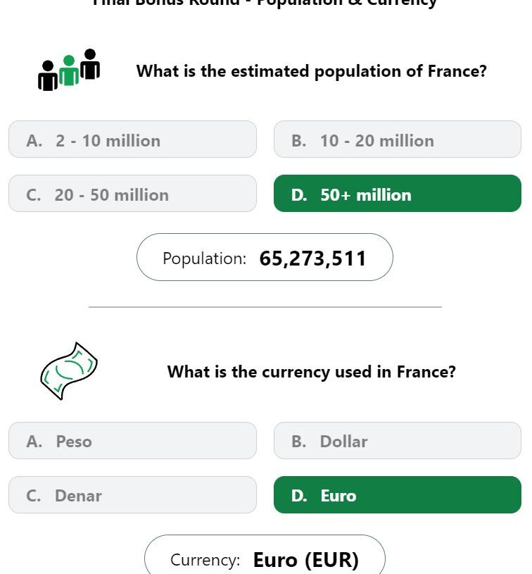Image resolution: width=532 pixels, height=574 pixels.
Task: Select answer C. 20 - 50 million
Action: [x=132, y=194]
